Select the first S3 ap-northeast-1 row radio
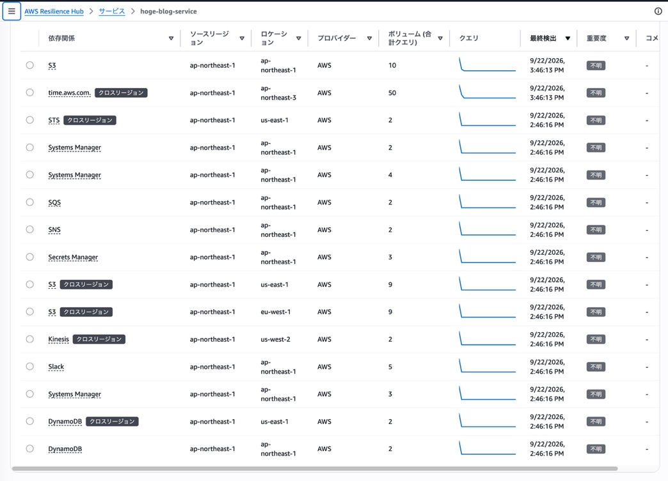This screenshot has width=668, height=481. 30,65
